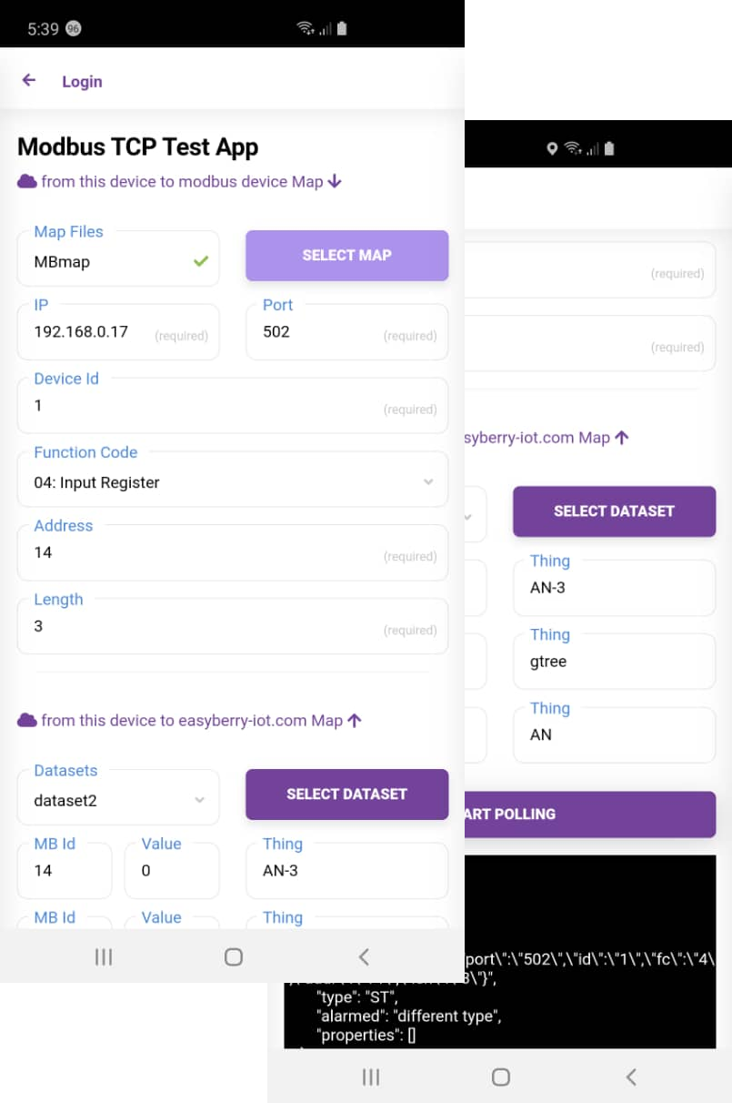Tap the SELECT MAP button
This screenshot has width=732, height=1103.
pyautogui.click(x=347, y=256)
